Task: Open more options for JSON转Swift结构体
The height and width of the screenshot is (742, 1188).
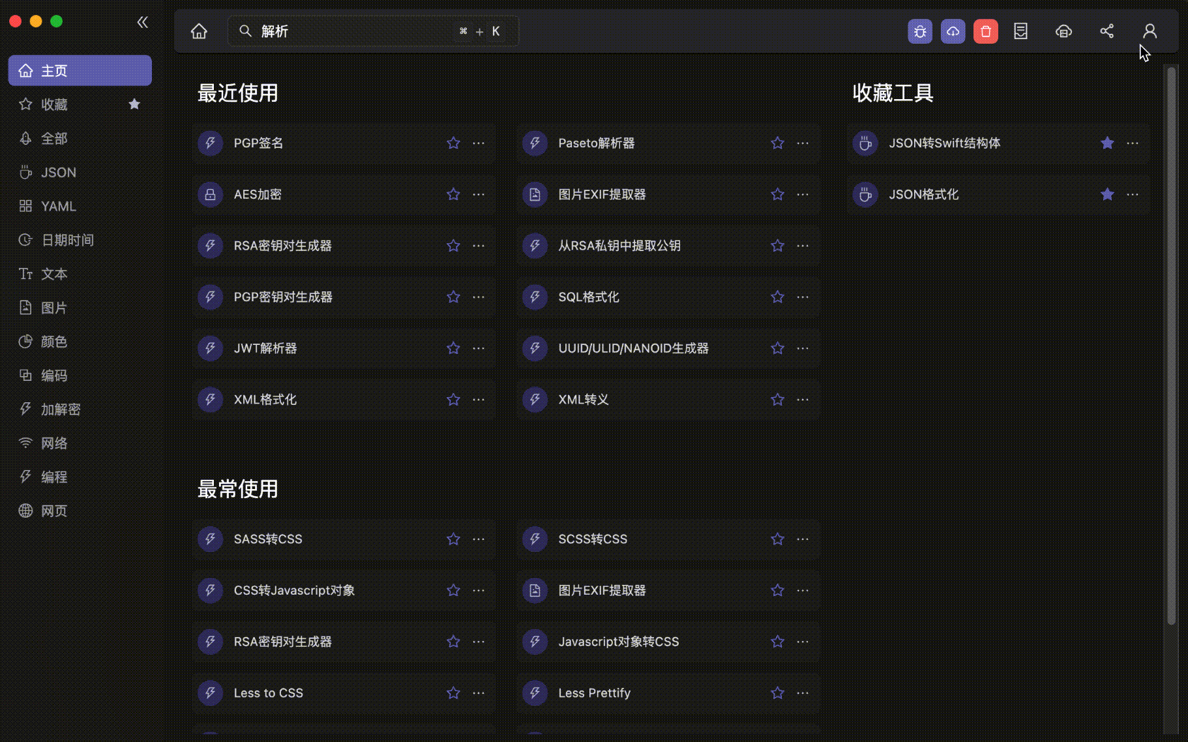Action: click(1133, 143)
